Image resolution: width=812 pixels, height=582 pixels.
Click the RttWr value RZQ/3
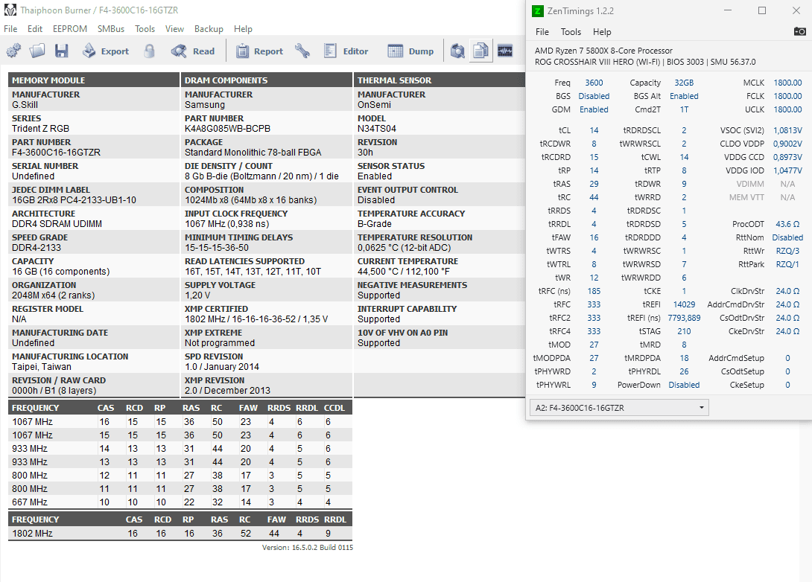point(787,251)
